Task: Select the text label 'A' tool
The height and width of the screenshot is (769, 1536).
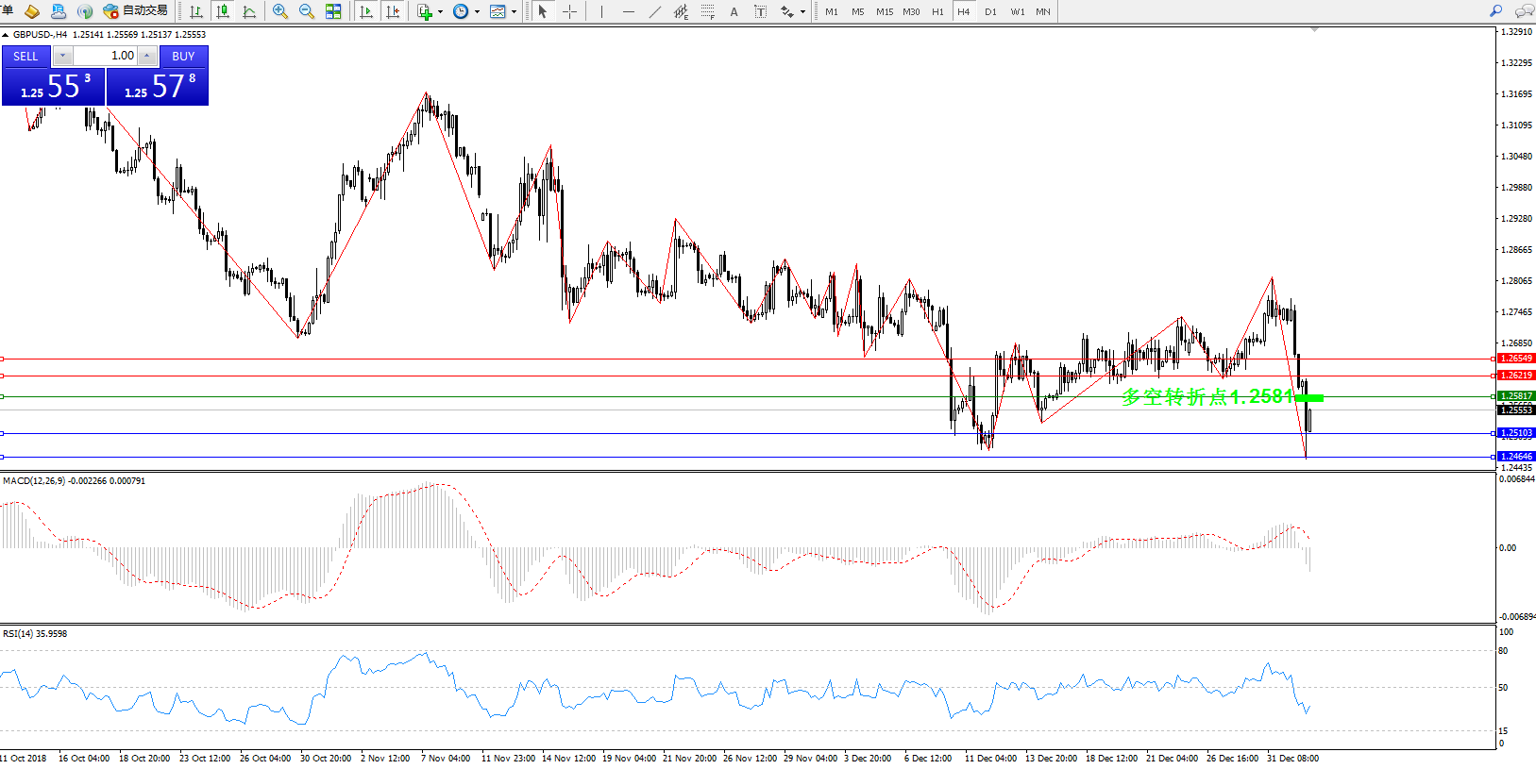Action: pos(734,11)
